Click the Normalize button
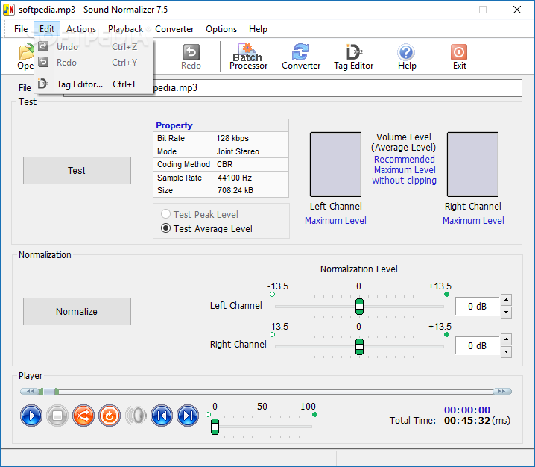This screenshot has width=535, height=467. point(77,312)
